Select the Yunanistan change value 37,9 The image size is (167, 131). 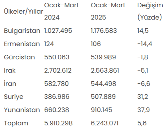pyautogui.click(x=143, y=110)
